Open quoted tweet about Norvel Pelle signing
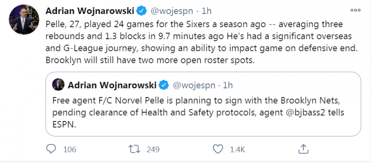 click(x=203, y=104)
